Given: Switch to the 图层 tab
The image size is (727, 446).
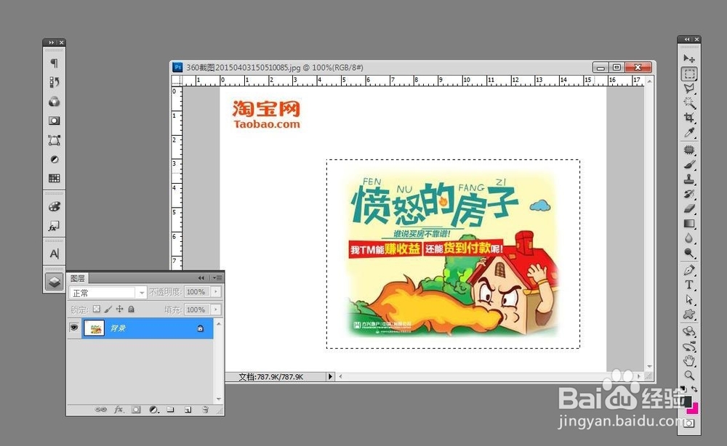Looking at the screenshot, I should [78, 278].
